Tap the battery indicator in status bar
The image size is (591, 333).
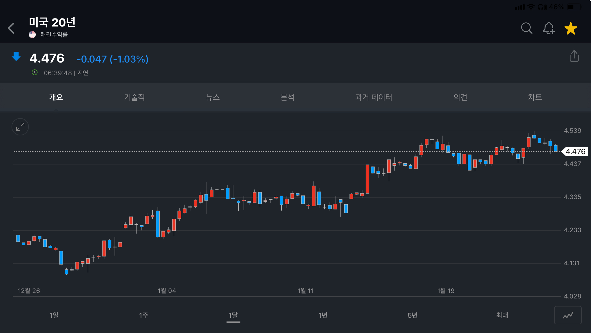click(574, 7)
